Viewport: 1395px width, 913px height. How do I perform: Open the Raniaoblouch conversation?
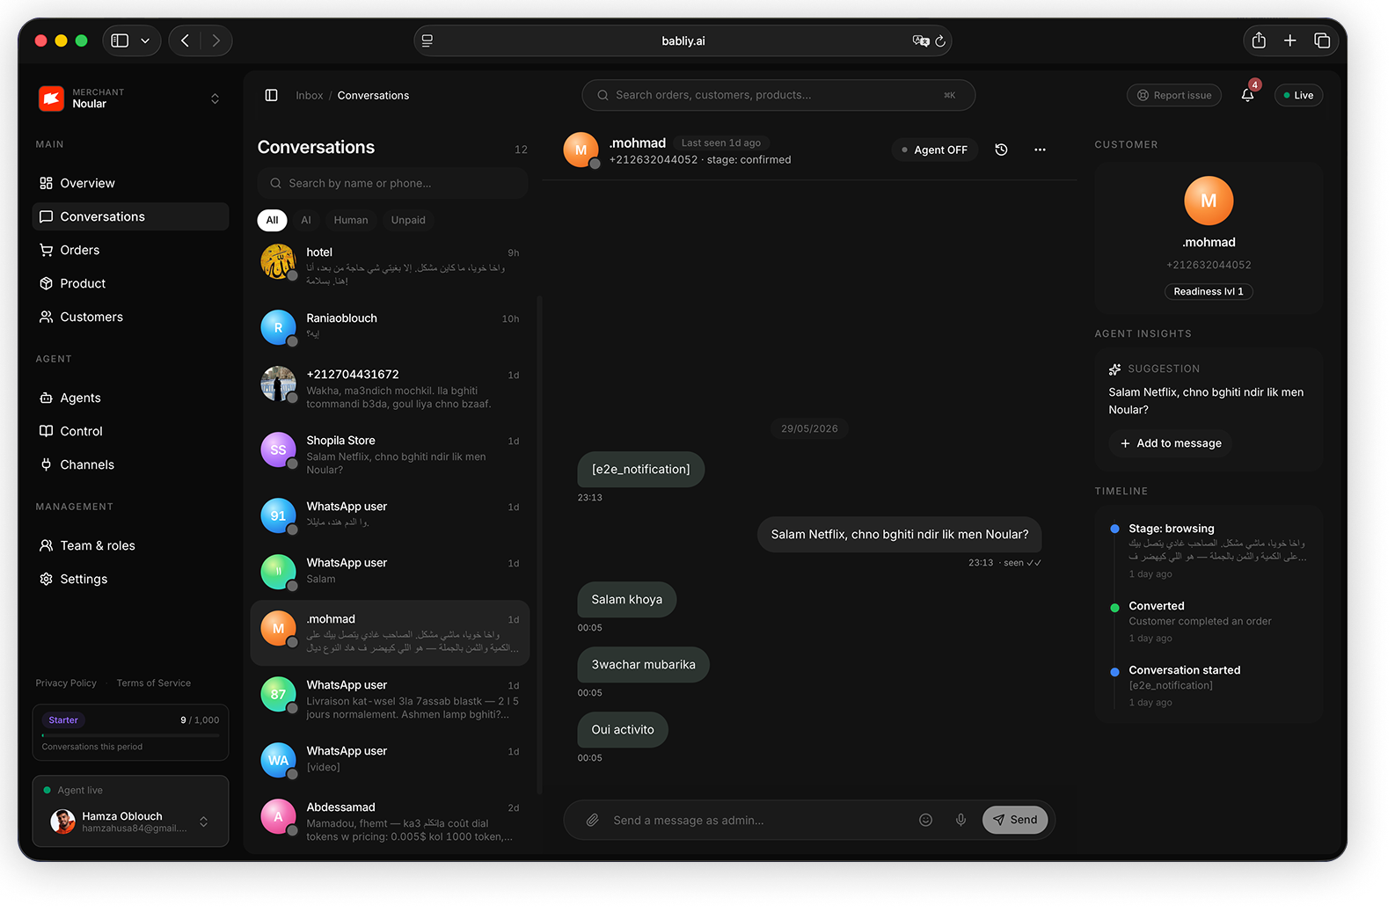(x=391, y=326)
